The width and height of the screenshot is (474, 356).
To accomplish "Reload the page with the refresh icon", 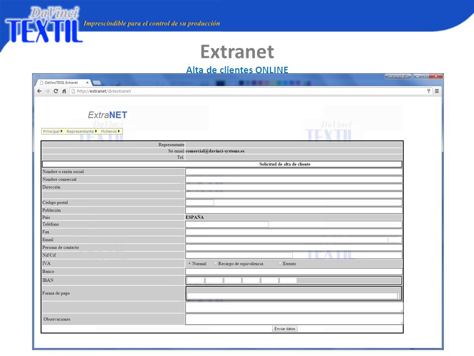I will 56,91.
